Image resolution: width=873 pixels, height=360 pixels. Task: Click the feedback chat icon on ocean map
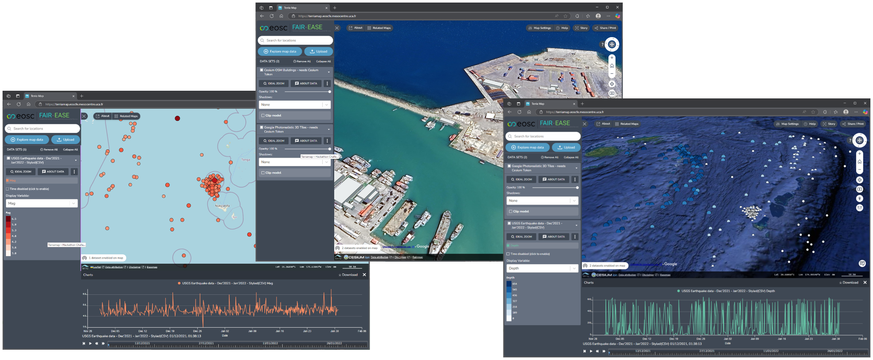pyautogui.click(x=862, y=263)
